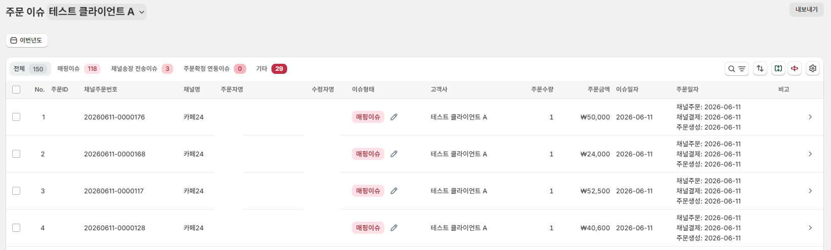This screenshot has height=250, width=831.
Task: Click the 매핑이슈 badge in row 2
Action: (368, 154)
